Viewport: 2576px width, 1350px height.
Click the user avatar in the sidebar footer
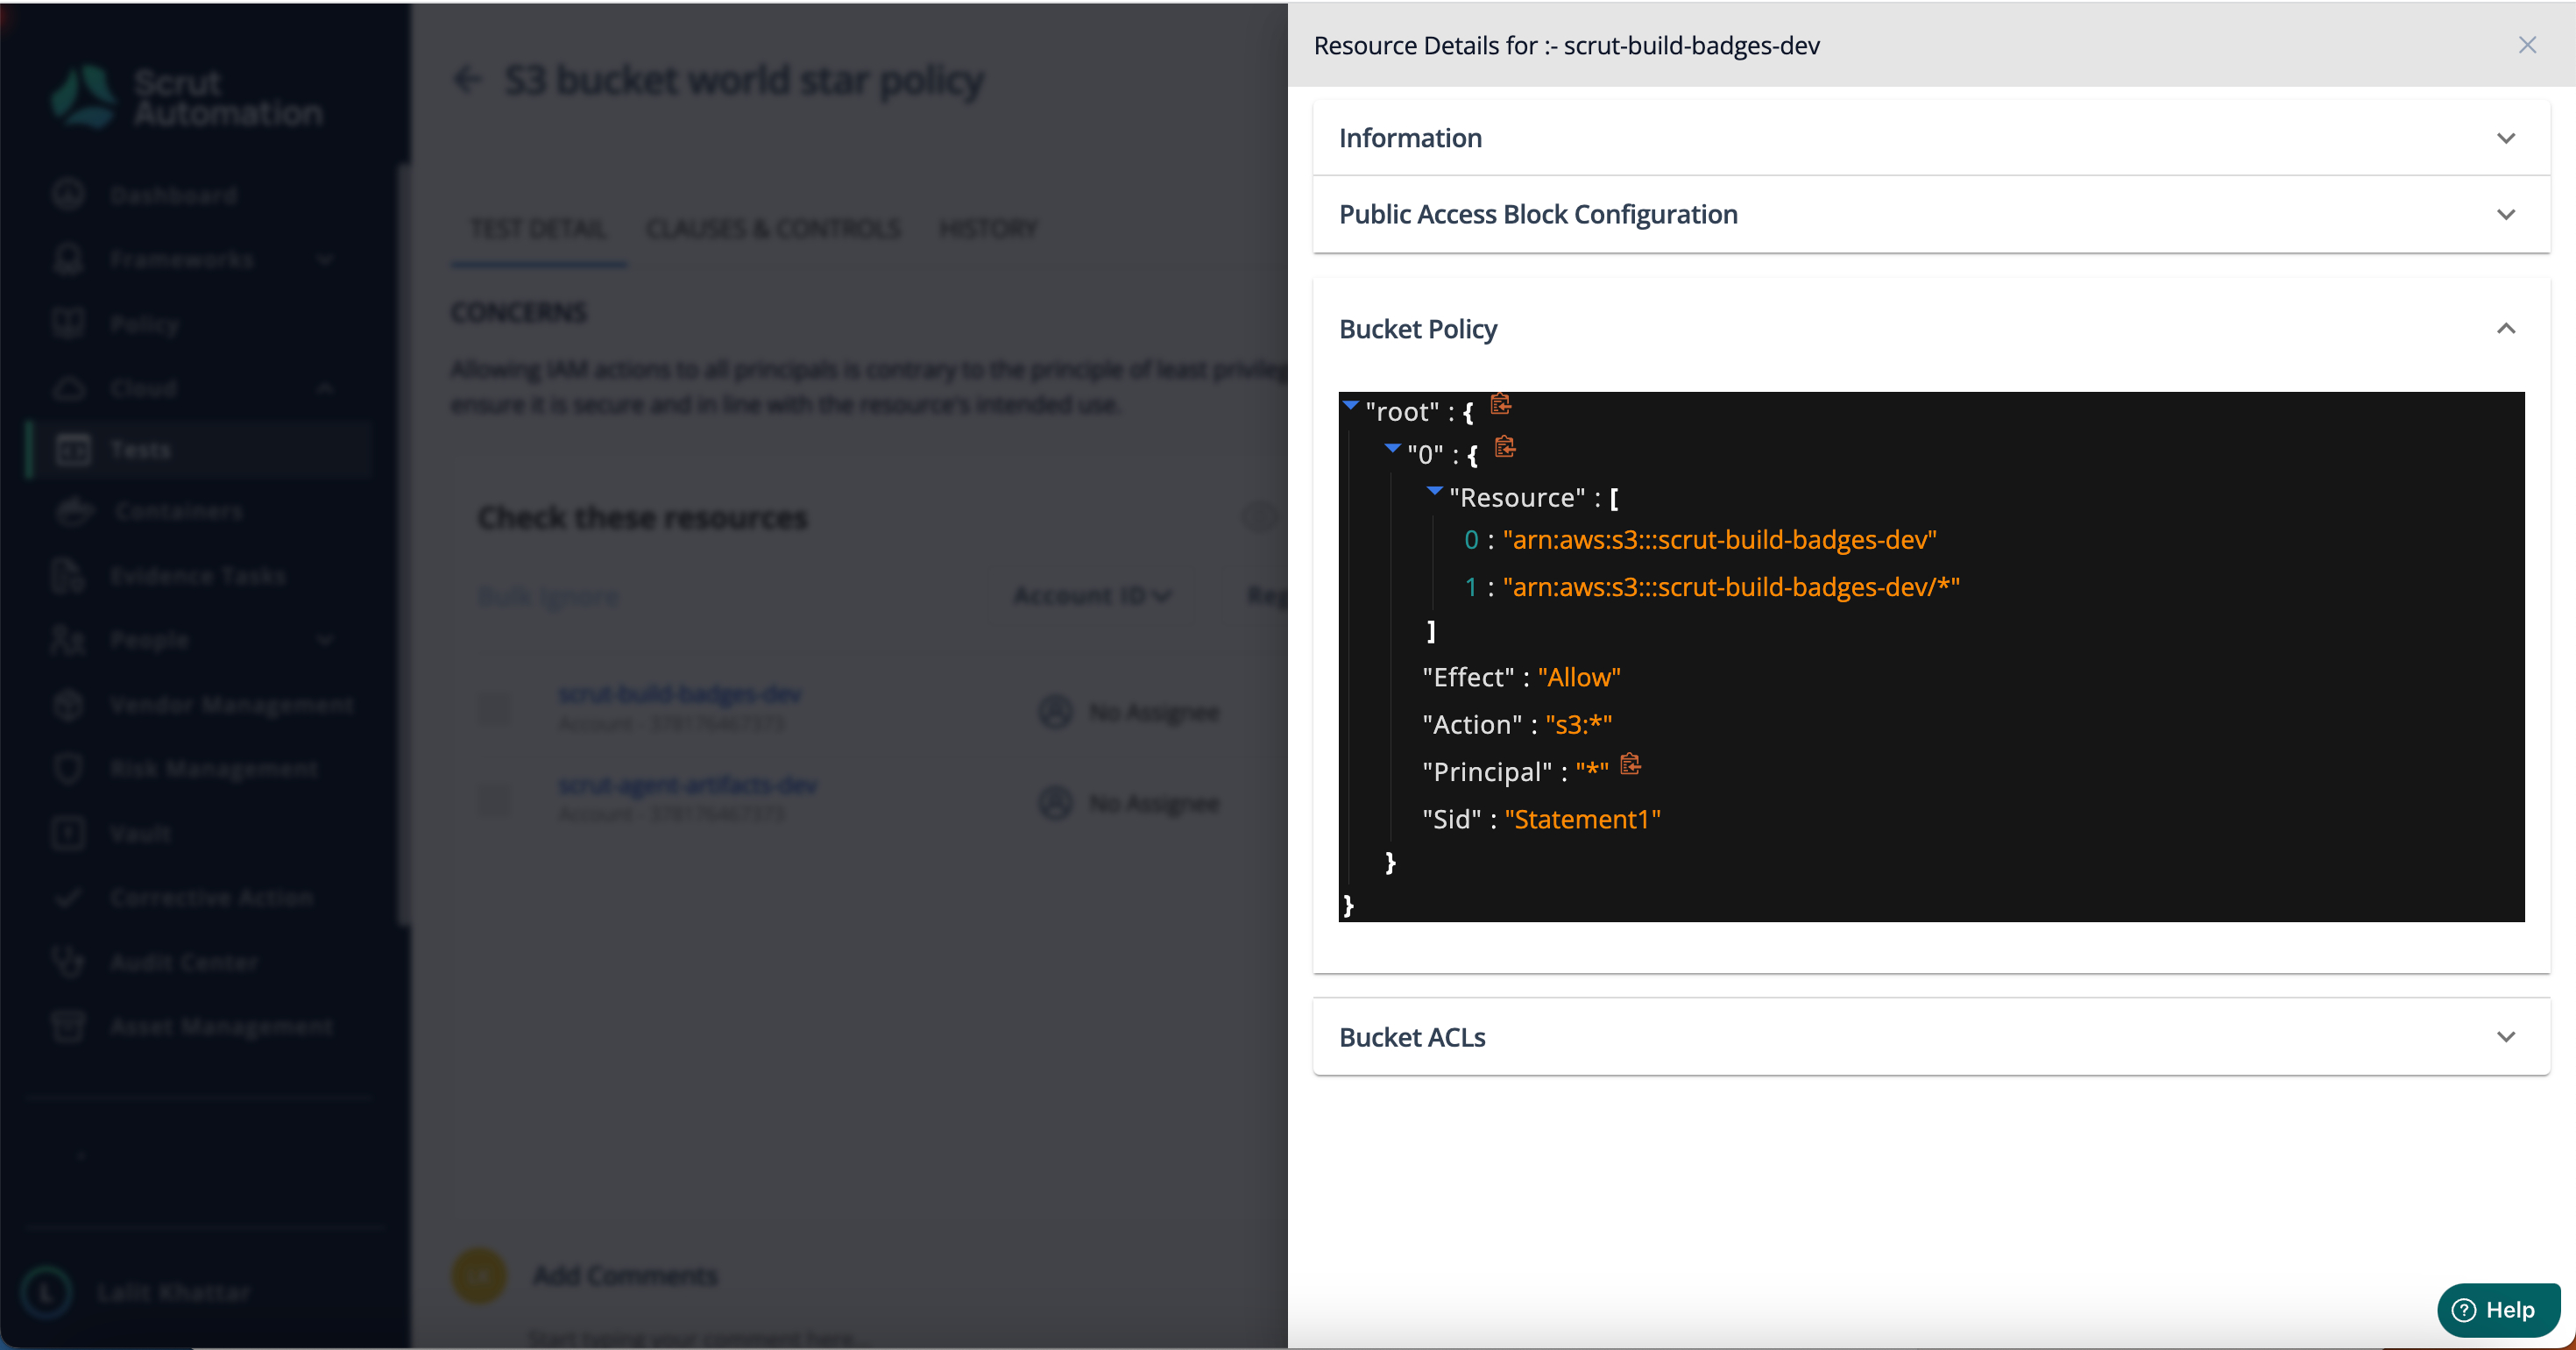tap(46, 1292)
